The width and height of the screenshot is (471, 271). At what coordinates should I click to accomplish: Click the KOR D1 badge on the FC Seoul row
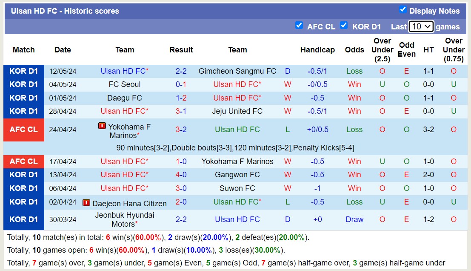[23, 84]
